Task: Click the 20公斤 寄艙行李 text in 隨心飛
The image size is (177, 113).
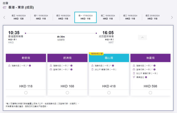Action: pos(105,70)
